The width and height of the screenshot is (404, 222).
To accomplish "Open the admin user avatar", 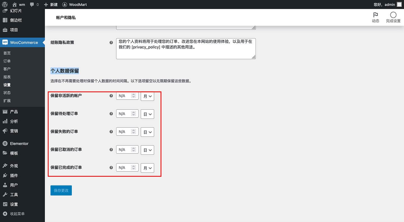I will 399,4.
